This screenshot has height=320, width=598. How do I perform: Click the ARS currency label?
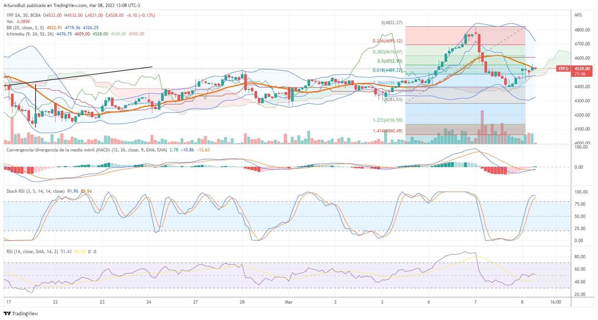point(578,15)
